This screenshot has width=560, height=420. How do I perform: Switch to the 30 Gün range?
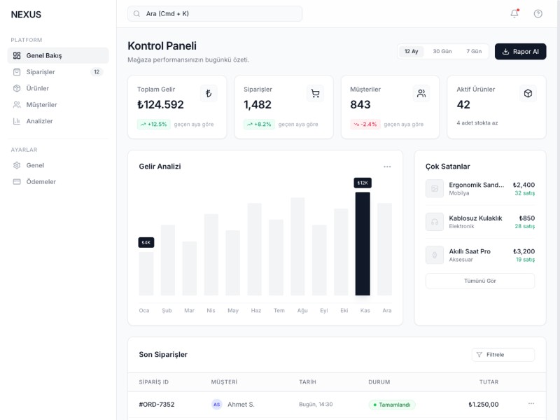coord(442,52)
